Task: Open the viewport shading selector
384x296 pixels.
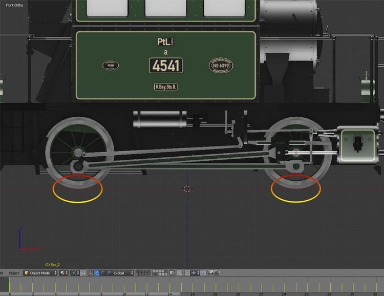Action: pyautogui.click(x=64, y=273)
